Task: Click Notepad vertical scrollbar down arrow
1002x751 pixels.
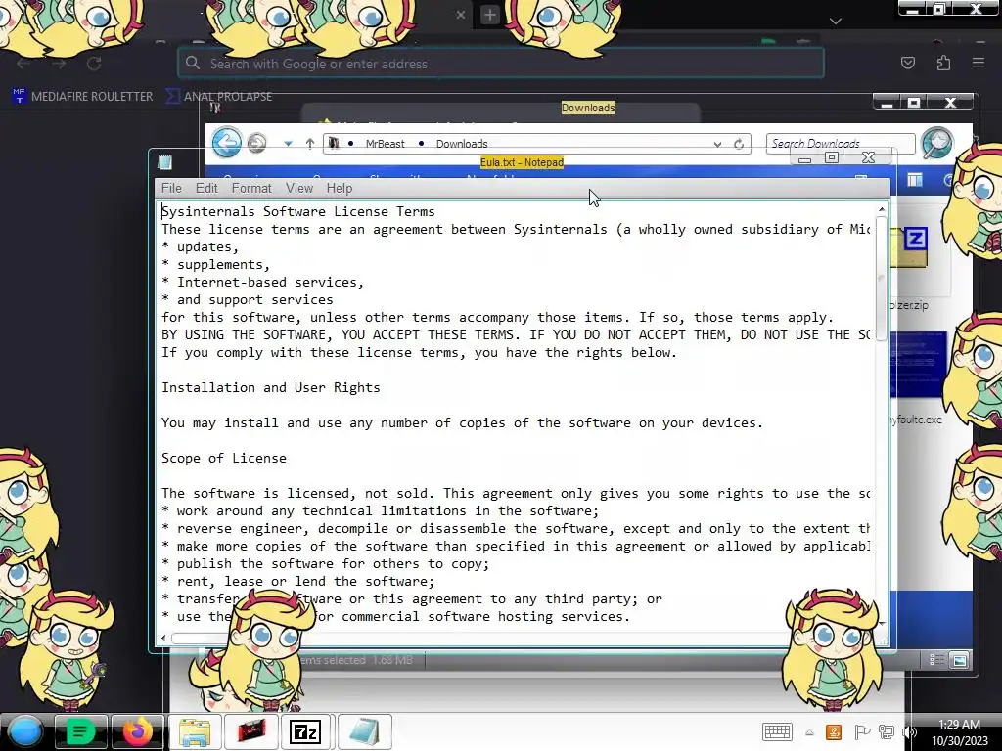Action: (x=882, y=623)
